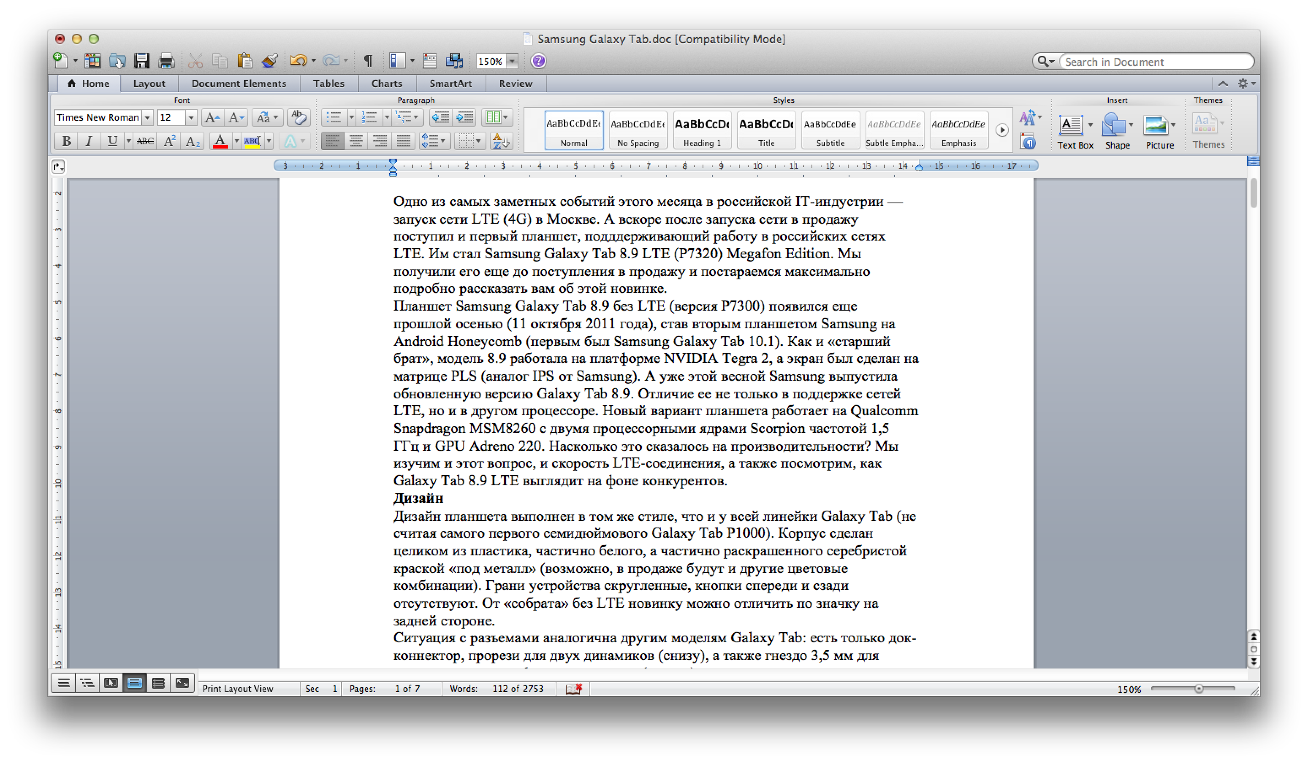Screen dimensions: 1308x763
Task: Click the Print icon in toolbar
Action: tap(166, 61)
